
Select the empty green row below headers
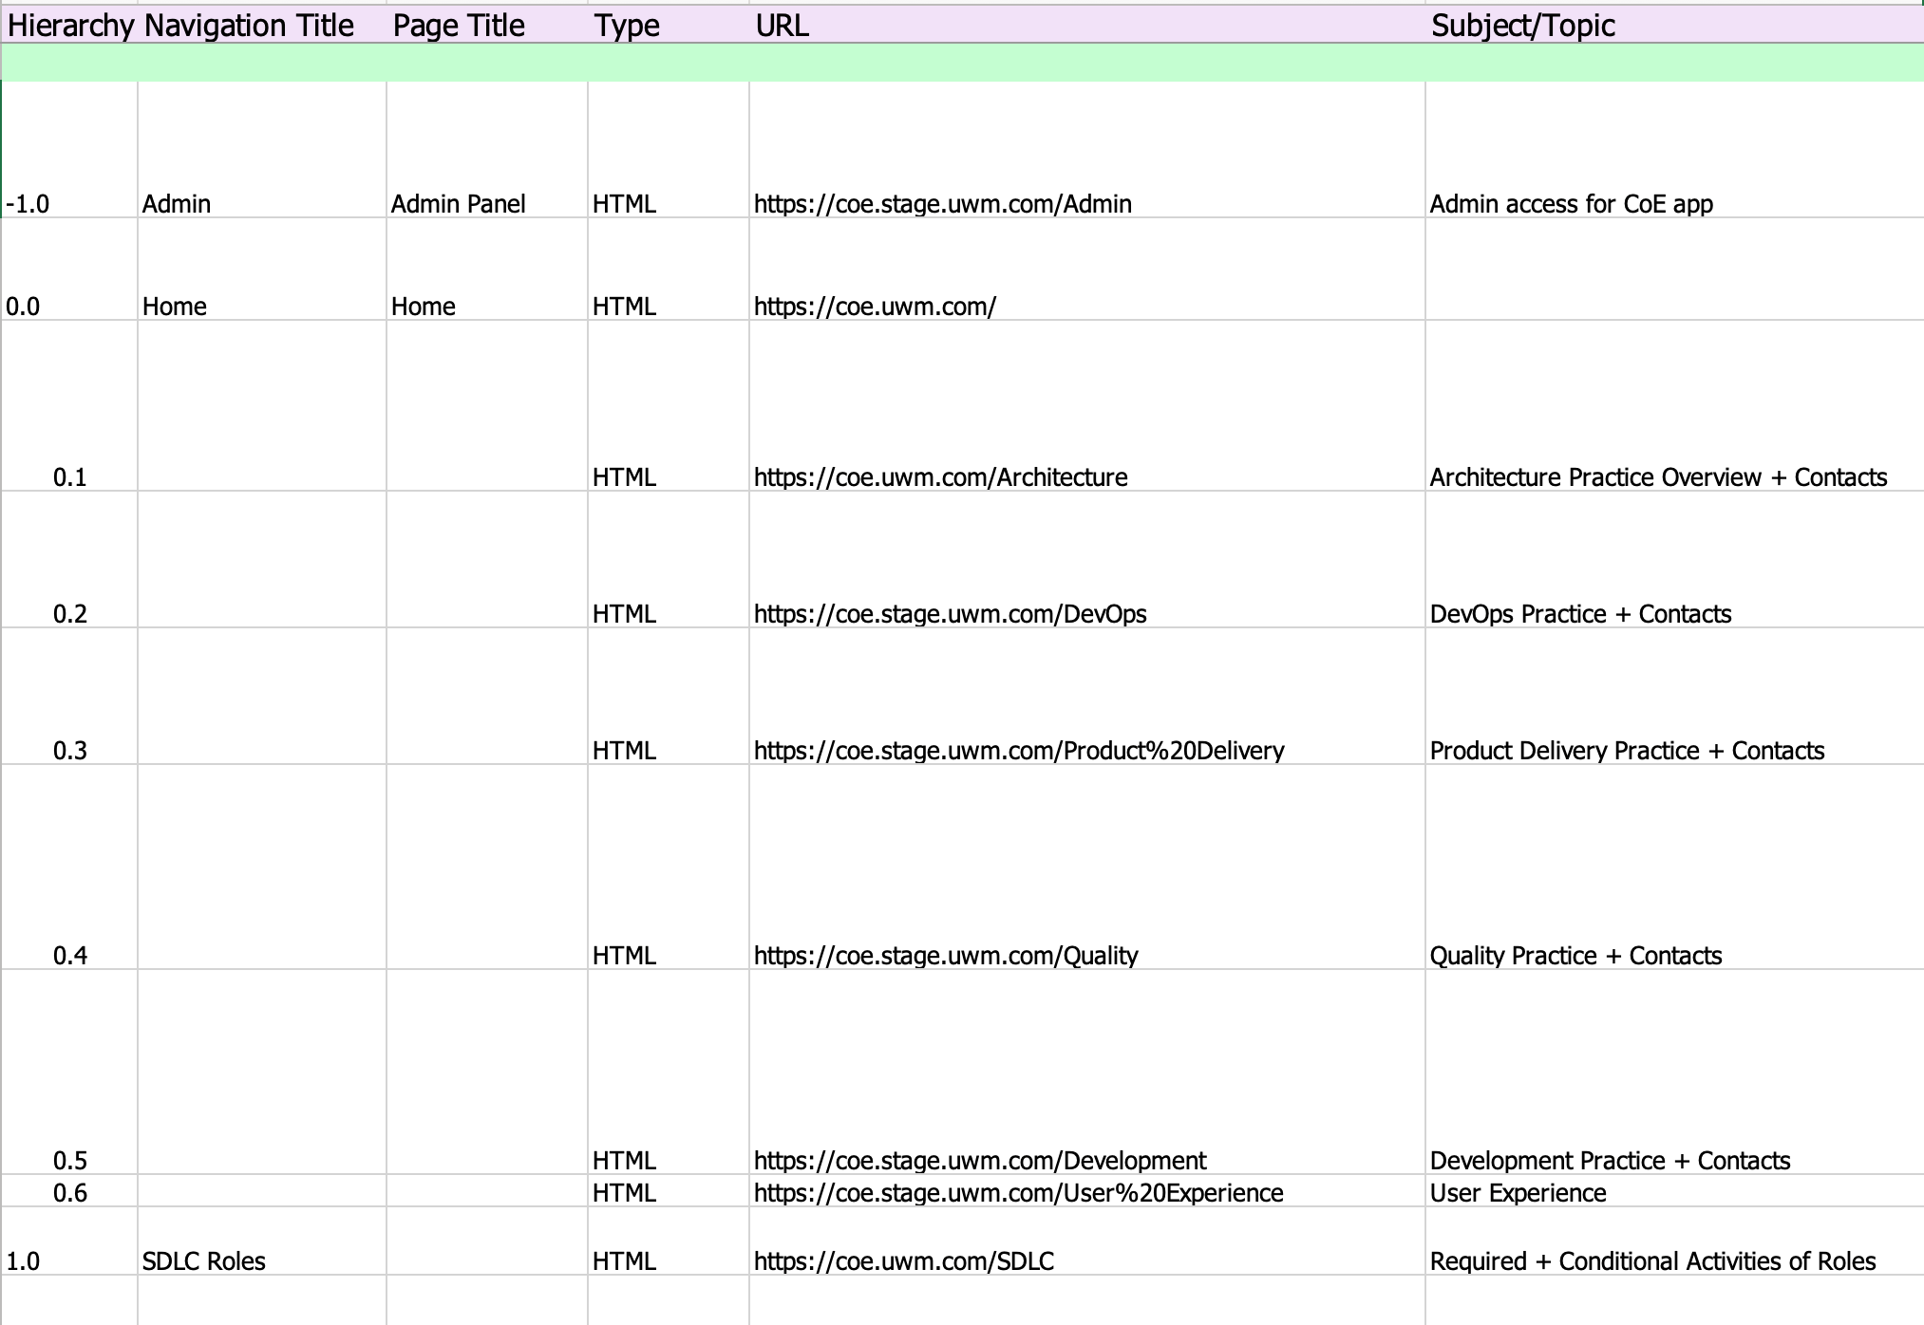pyautogui.click(x=961, y=63)
